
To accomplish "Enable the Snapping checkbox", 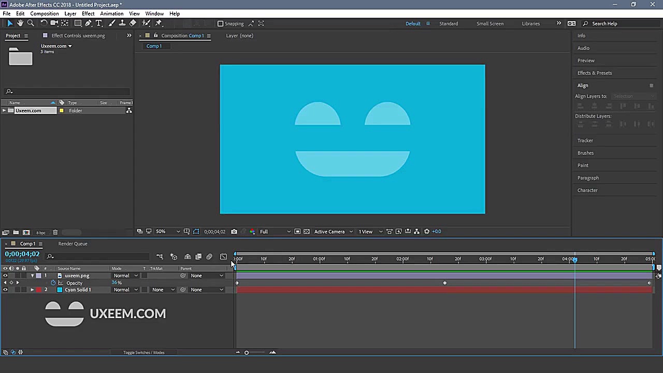I will 221,23.
